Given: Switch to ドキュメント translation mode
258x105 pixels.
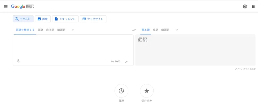Looking at the screenshot, I should point(65,19).
